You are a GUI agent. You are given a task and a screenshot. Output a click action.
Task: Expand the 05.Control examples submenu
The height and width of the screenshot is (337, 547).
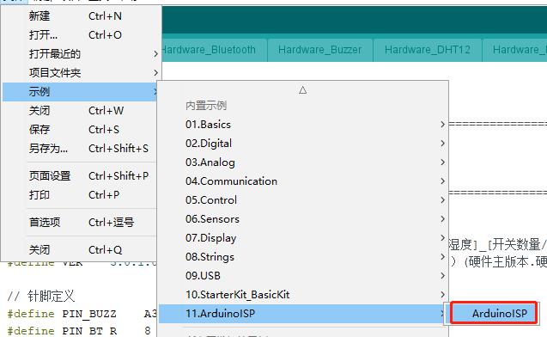303,200
